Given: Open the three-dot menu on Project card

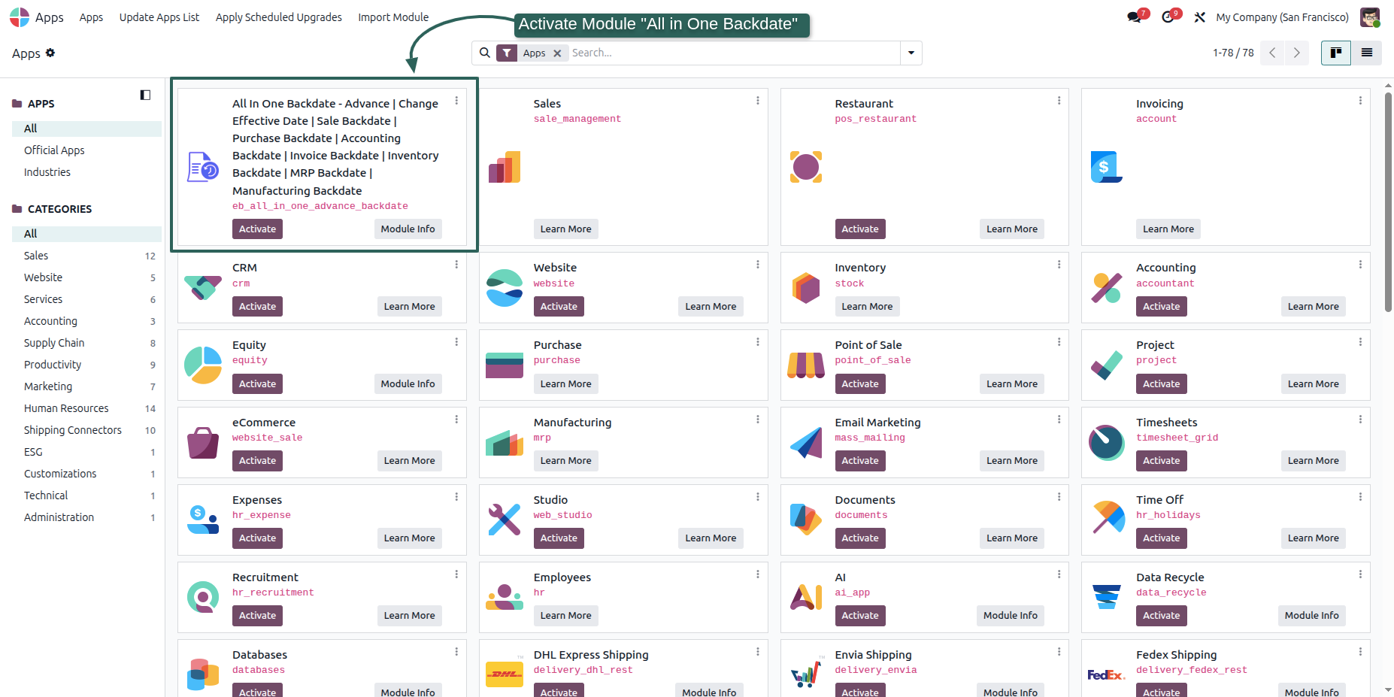Looking at the screenshot, I should point(1360,342).
